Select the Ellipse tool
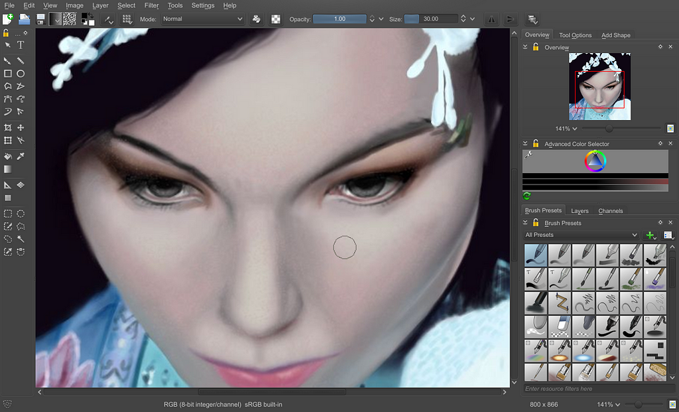This screenshot has width=679, height=412. coord(21,74)
